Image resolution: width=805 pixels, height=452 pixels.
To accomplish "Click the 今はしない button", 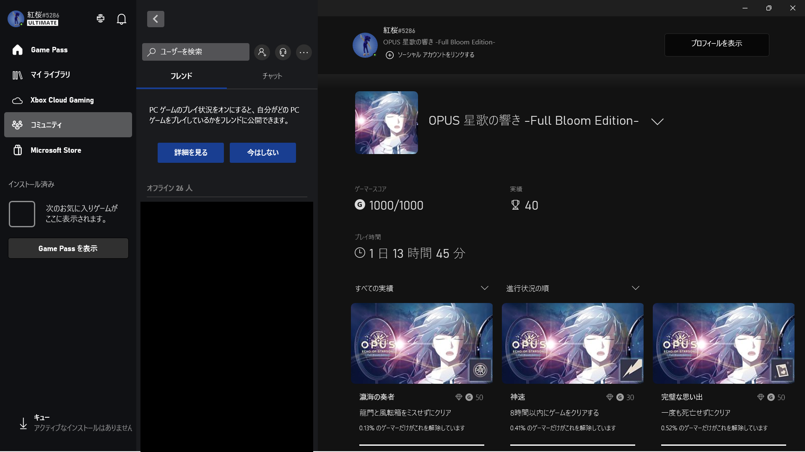I will click(263, 153).
